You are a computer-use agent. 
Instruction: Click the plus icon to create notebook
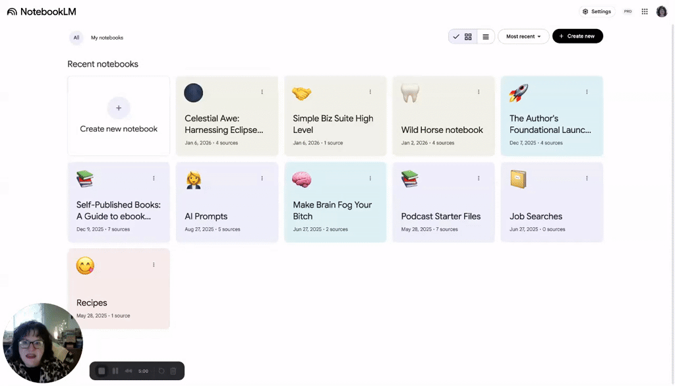pos(119,108)
